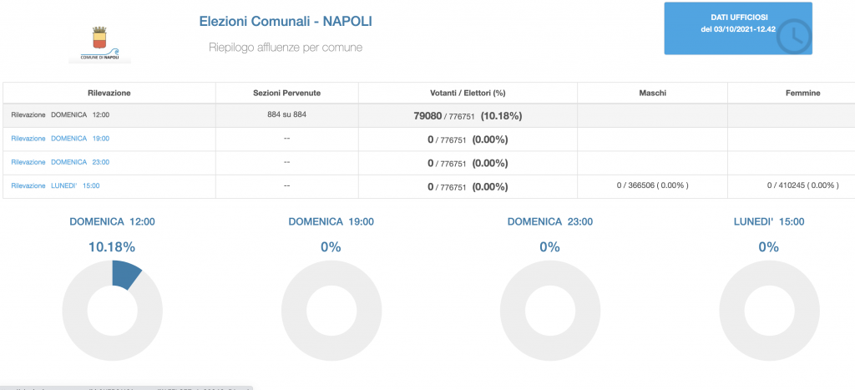Click the 10.18% label above the first chart
The width and height of the screenshot is (855, 390).
click(x=112, y=246)
